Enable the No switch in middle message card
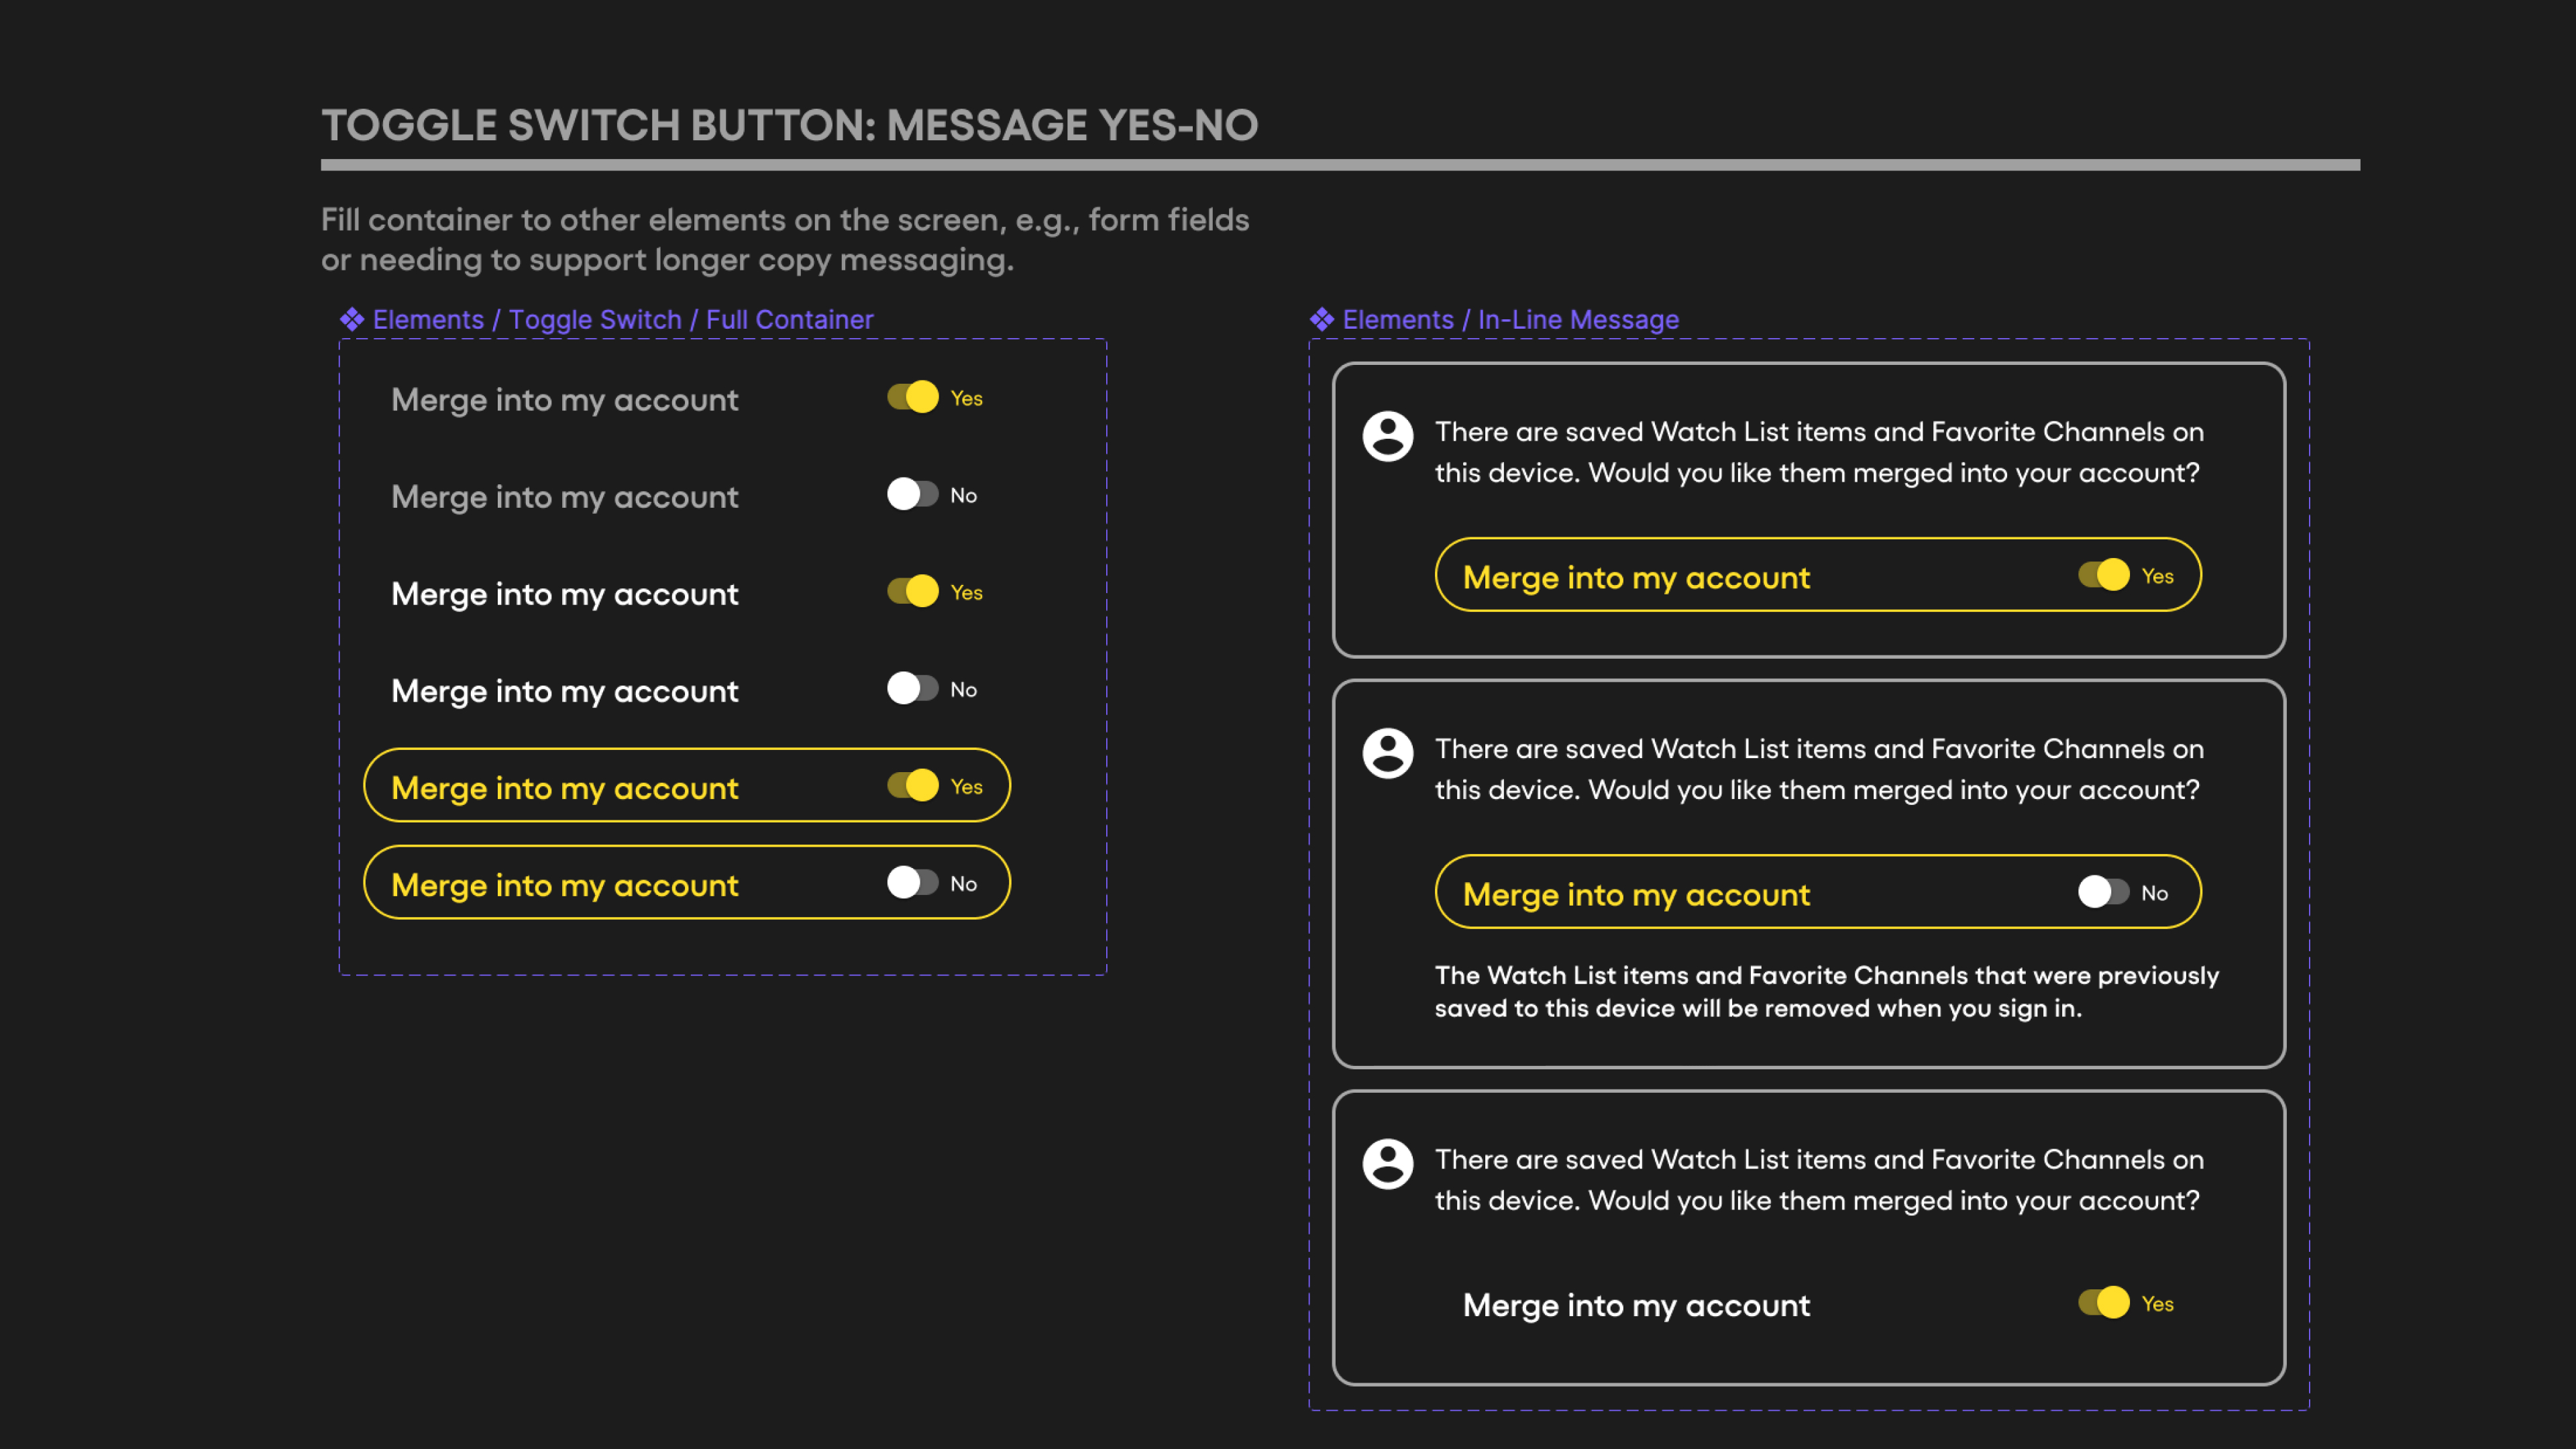The image size is (2576, 1449). click(2103, 892)
